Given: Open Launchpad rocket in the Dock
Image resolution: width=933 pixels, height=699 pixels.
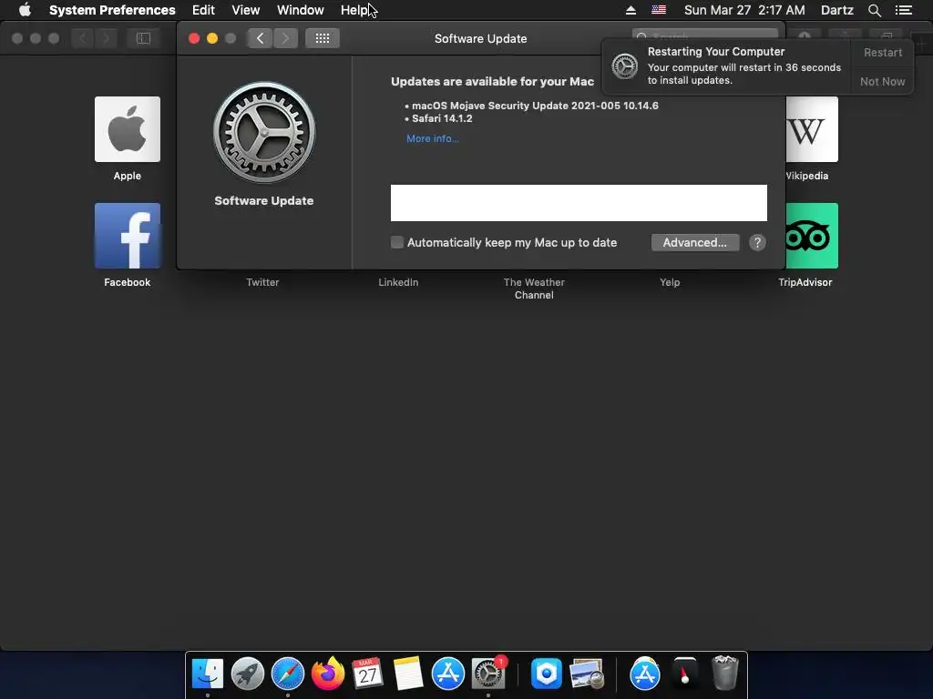Looking at the screenshot, I should [248, 674].
